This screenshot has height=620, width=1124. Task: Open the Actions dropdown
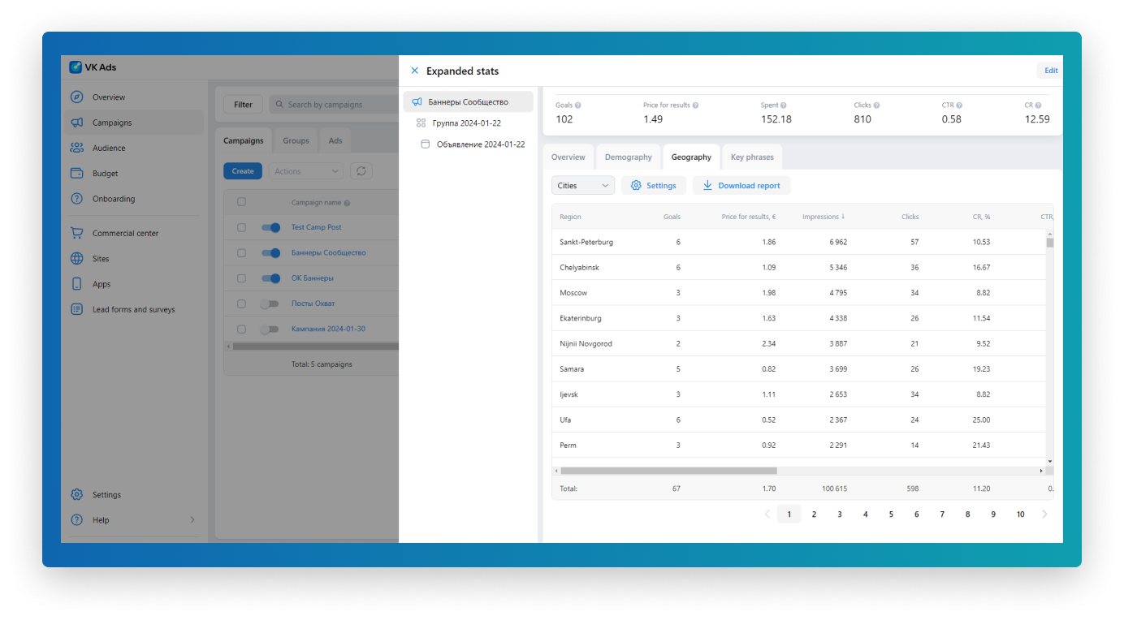pos(305,170)
